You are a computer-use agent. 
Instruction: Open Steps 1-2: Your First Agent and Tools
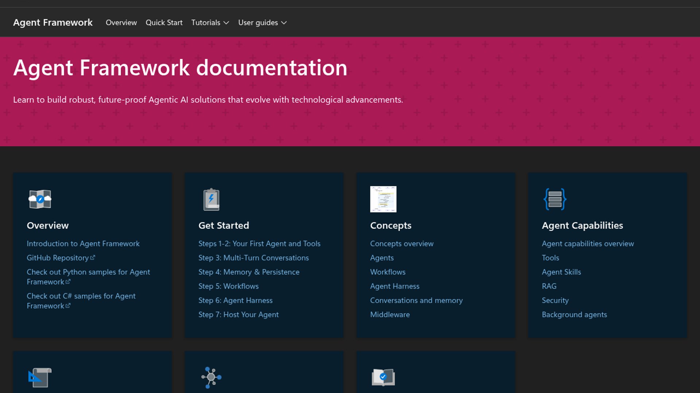click(259, 243)
